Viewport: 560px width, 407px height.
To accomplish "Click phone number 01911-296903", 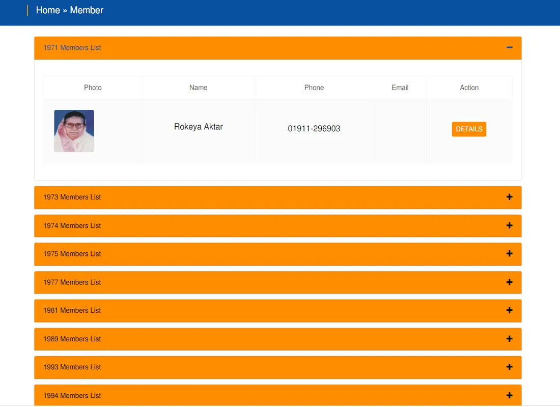I will point(314,129).
